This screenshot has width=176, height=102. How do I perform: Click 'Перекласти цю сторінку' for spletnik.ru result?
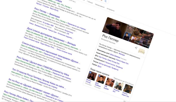click(x=48, y=85)
